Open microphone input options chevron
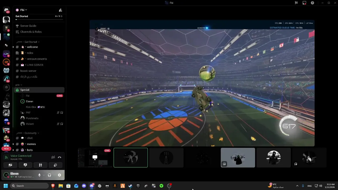Screen dimensions: 338x190 point(44,175)
